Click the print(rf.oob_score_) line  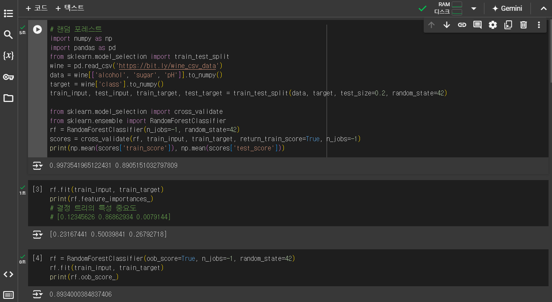pos(84,277)
